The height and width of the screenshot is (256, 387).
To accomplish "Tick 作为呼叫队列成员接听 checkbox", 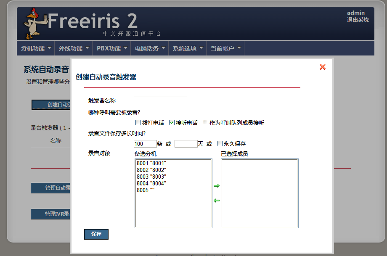I will pos(205,123).
